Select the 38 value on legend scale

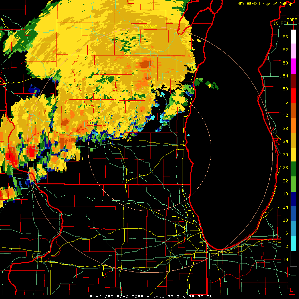point(285,129)
